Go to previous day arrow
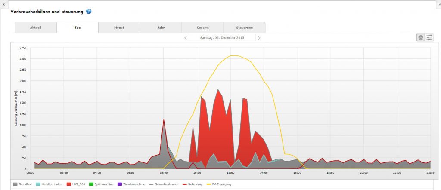Screen dimensions: 441x190 pos(186,38)
